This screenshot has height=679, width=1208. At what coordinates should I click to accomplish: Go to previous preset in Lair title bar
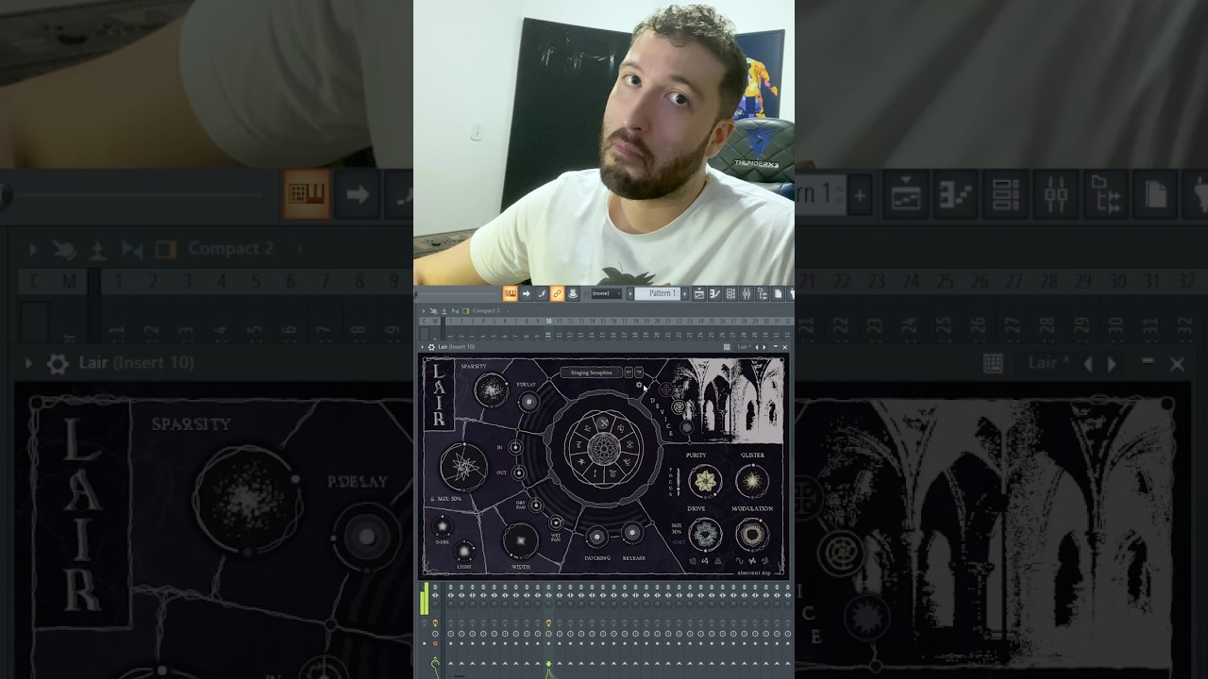pos(757,347)
